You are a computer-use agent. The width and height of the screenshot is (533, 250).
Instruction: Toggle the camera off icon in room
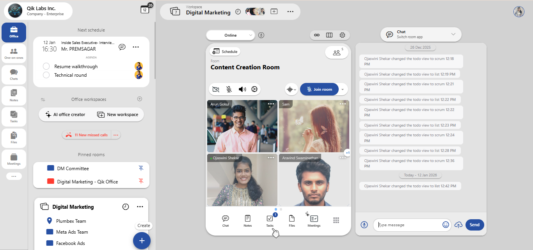click(x=216, y=89)
